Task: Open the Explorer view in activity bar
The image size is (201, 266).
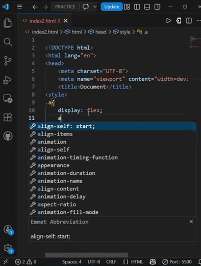Action: 8,23
